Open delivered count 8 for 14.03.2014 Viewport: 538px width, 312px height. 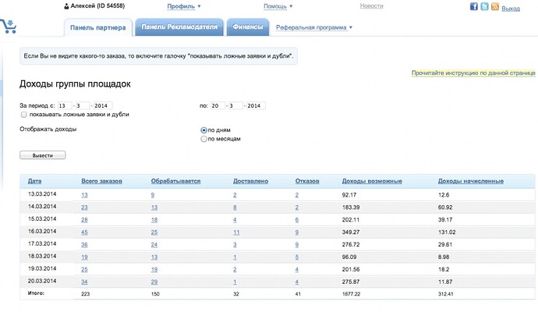point(235,207)
